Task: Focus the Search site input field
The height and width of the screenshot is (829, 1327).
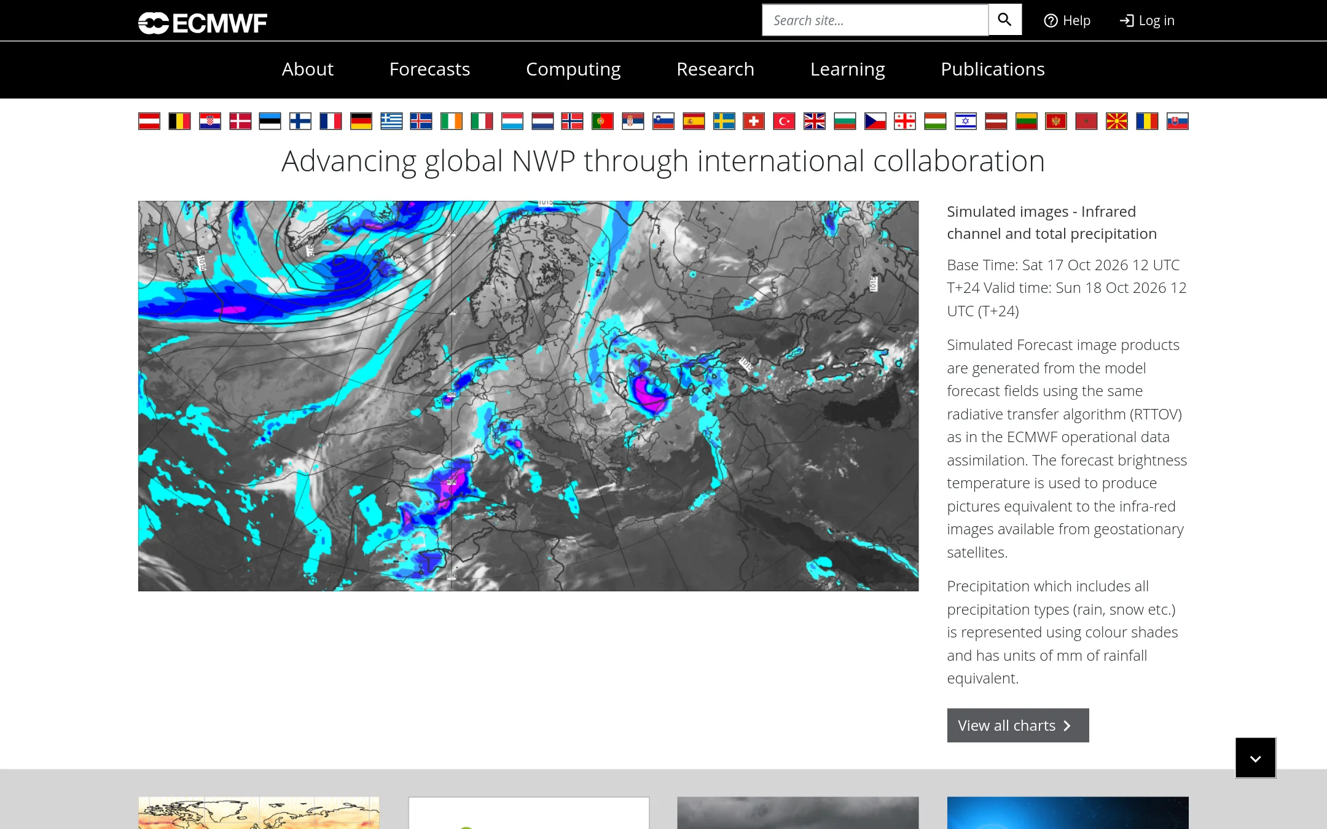Action: pos(875,20)
